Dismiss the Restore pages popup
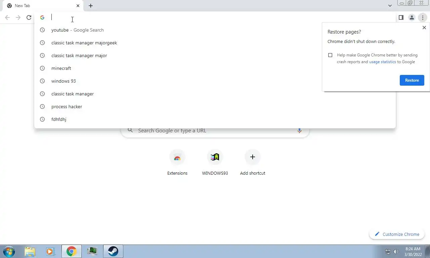 tap(424, 28)
